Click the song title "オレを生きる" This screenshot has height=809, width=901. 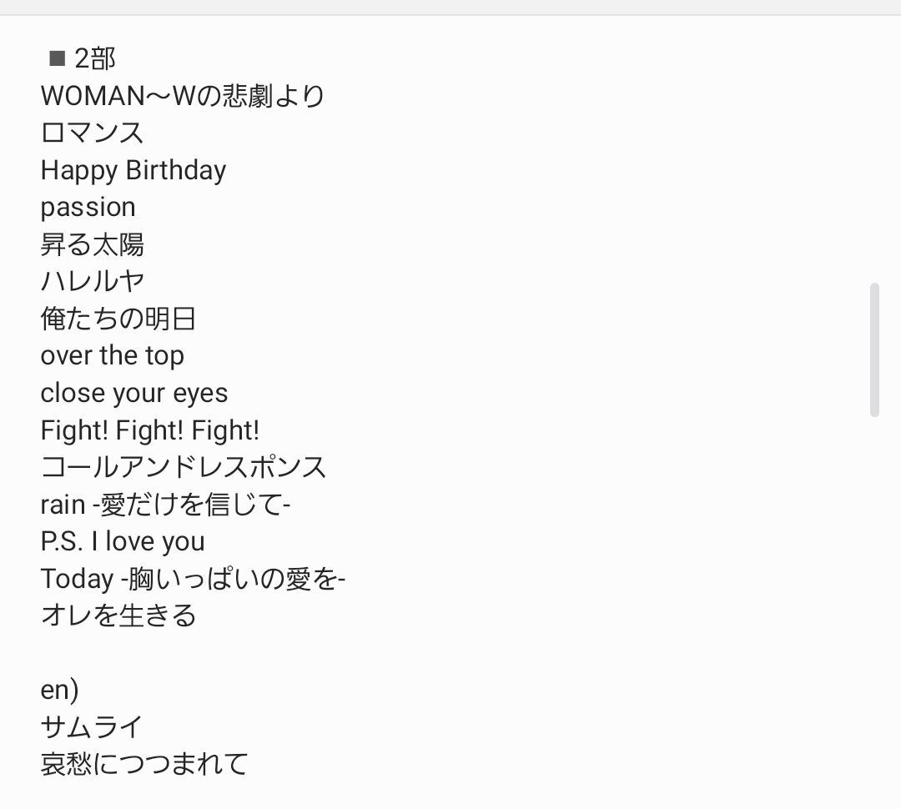click(118, 616)
